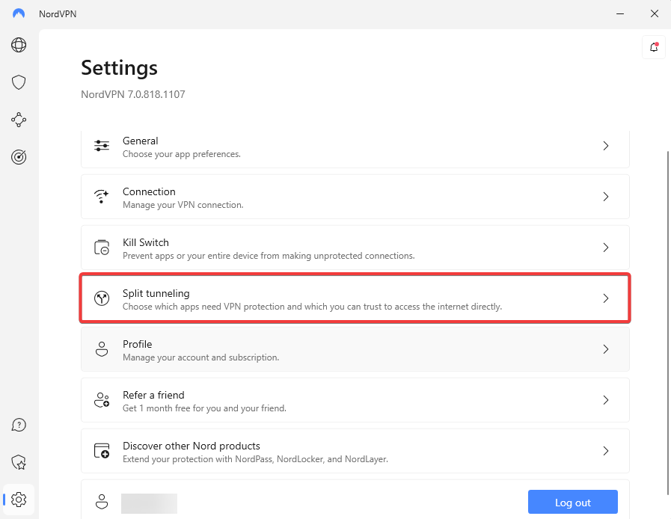This screenshot has width=671, height=519.
Task: Select the Settings gear in the sidebar
Action: (x=18, y=500)
